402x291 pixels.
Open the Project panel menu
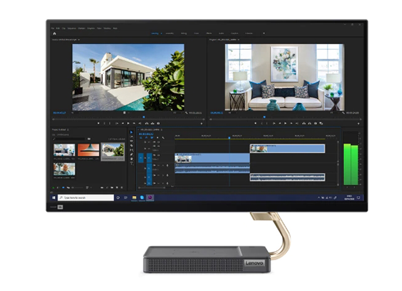pyautogui.click(x=68, y=130)
